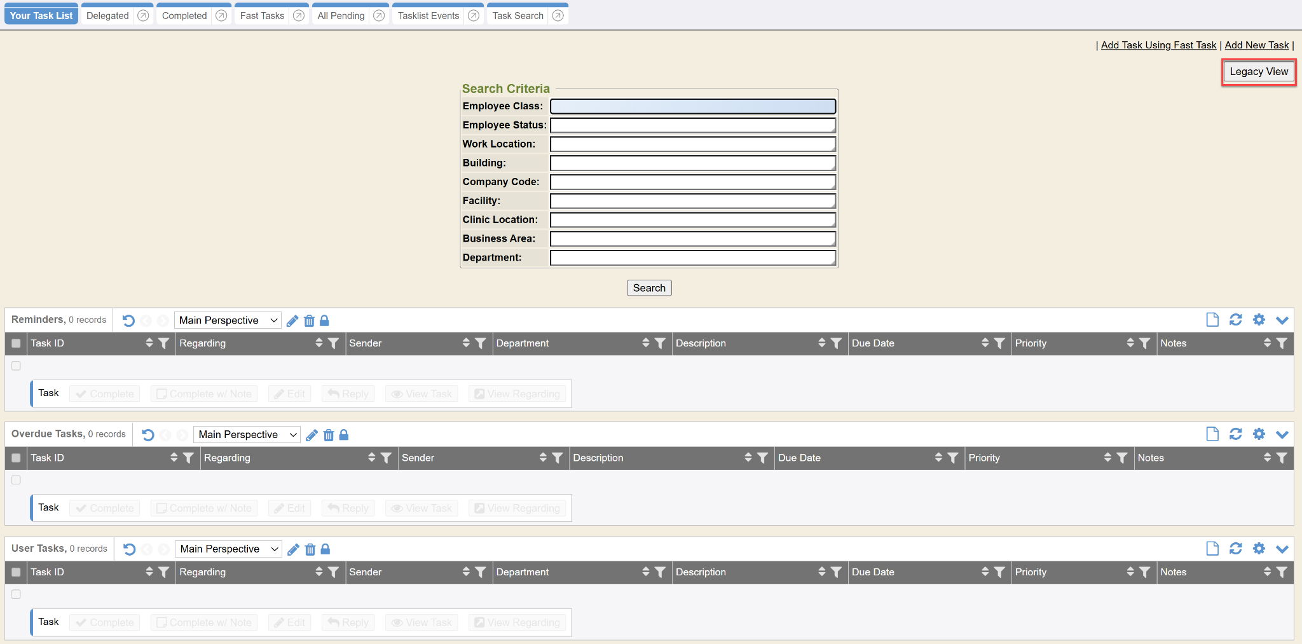Open the gear settings icon in Overdue Tasks panel

(x=1259, y=434)
